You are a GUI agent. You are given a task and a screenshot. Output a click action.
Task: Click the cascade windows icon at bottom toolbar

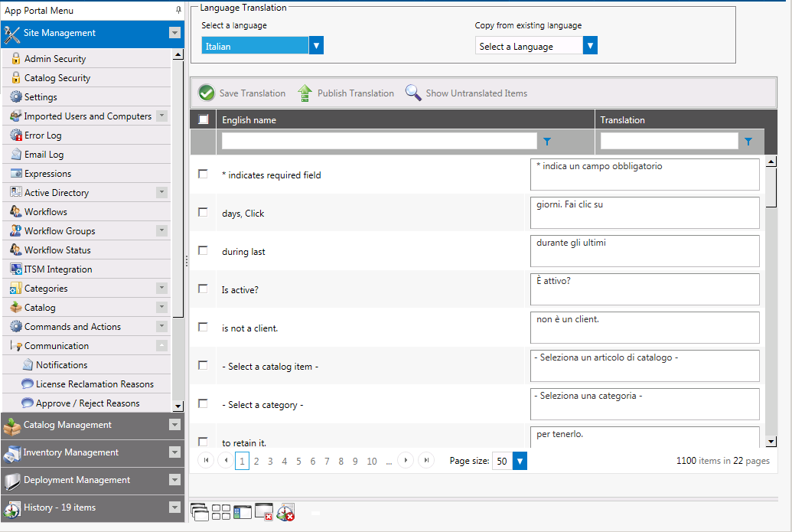tap(200, 512)
